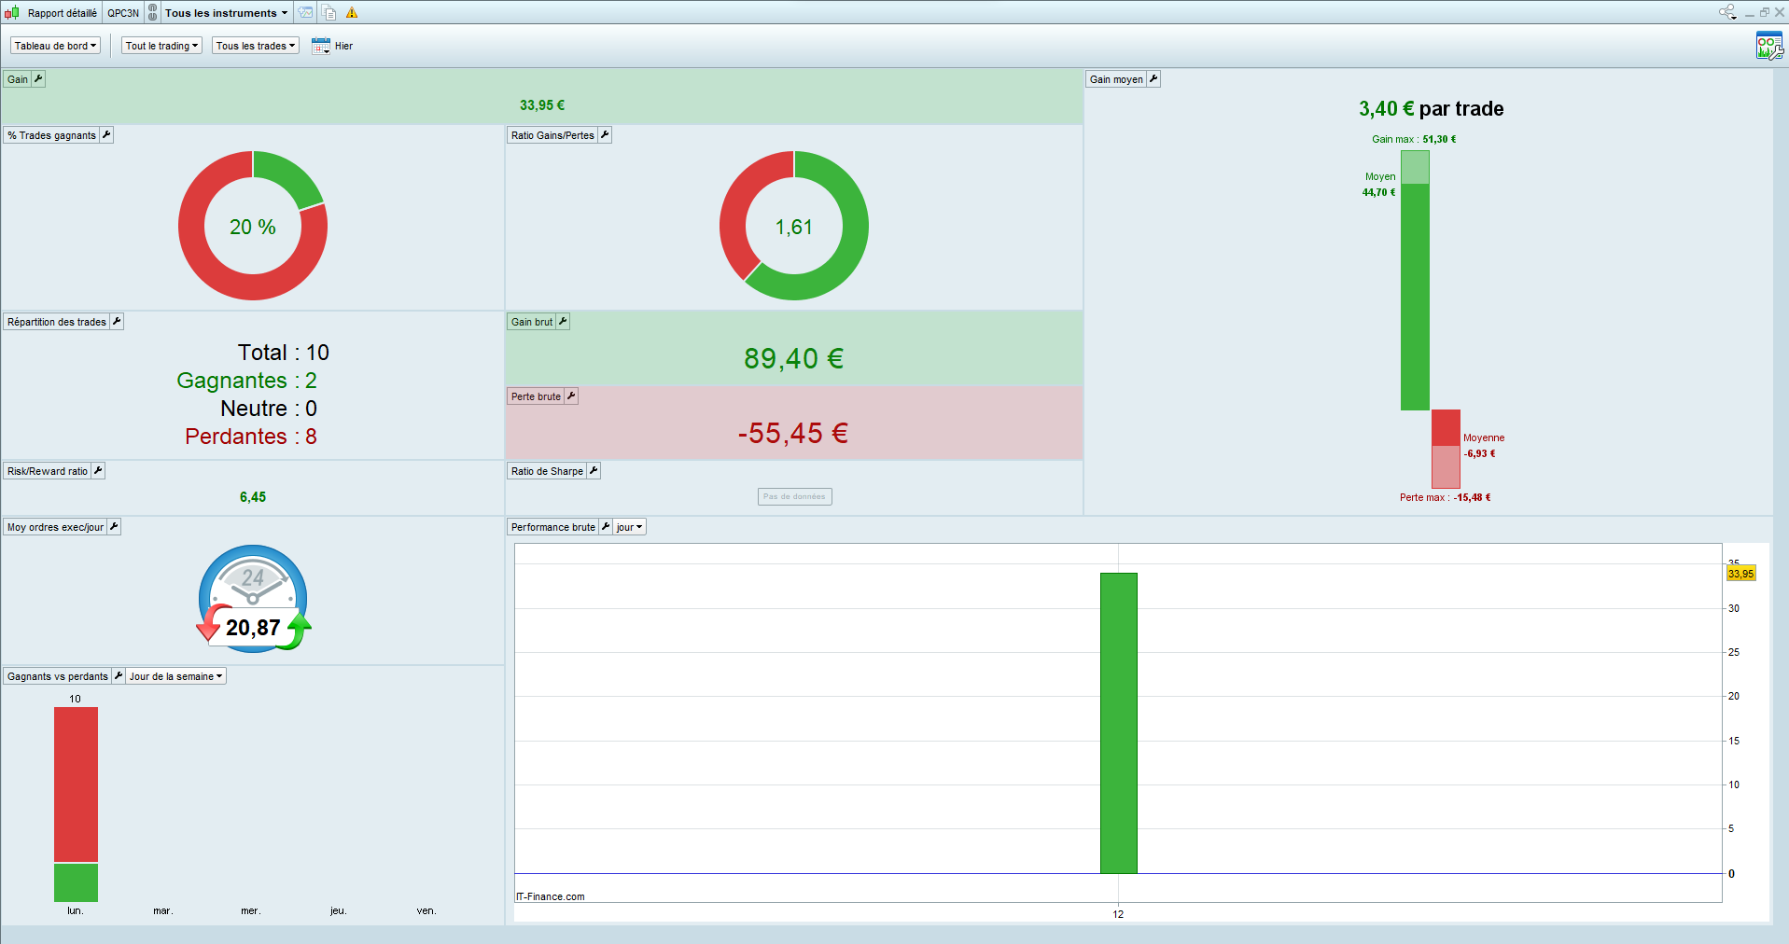Click the 20 % trades gagnants donut chart
This screenshot has width=1789, height=944.
pyautogui.click(x=253, y=226)
